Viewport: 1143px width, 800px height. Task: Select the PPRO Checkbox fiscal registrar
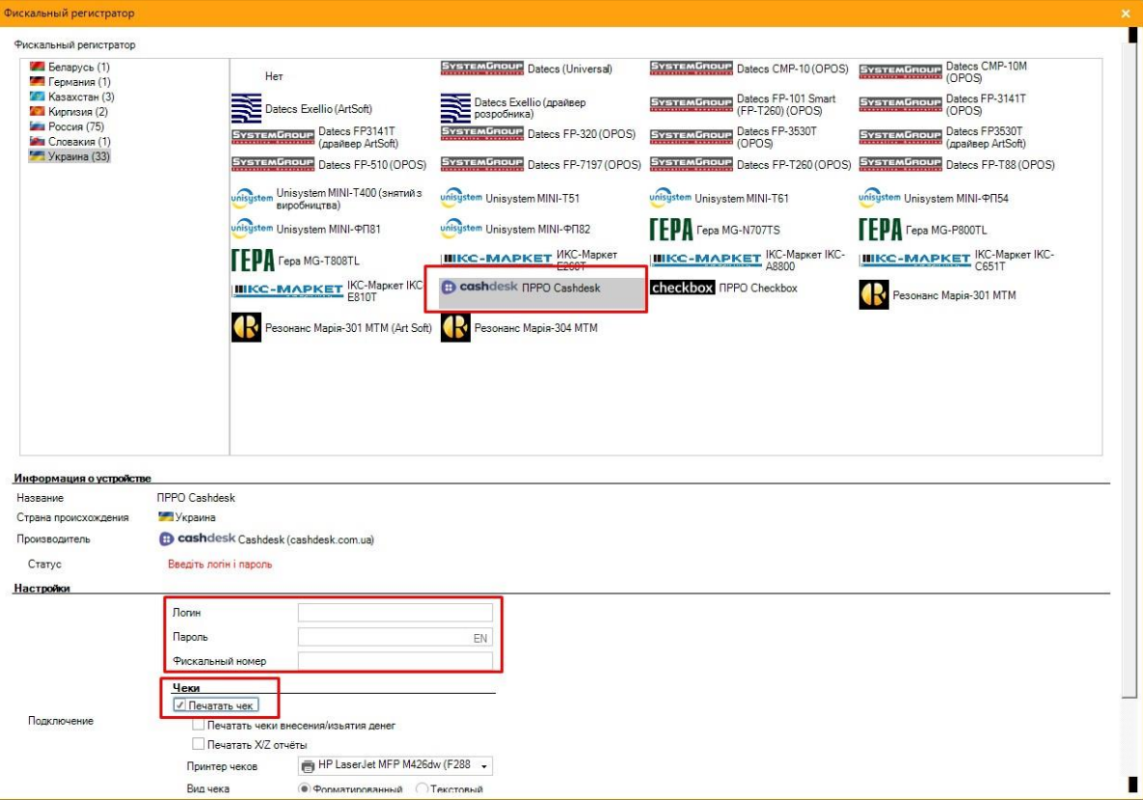(x=723, y=289)
